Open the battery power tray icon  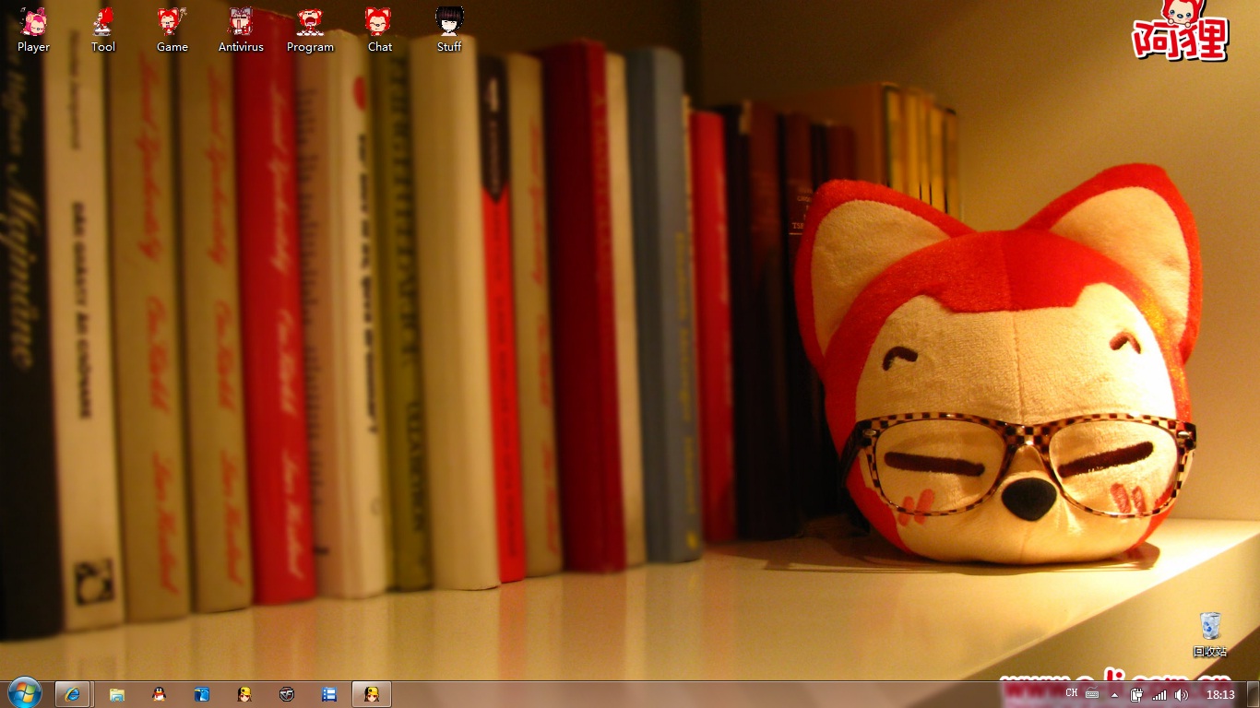pyautogui.click(x=1137, y=695)
